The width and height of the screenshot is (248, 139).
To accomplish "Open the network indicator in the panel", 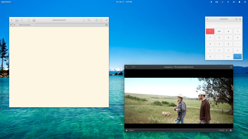I will pos(222,2).
